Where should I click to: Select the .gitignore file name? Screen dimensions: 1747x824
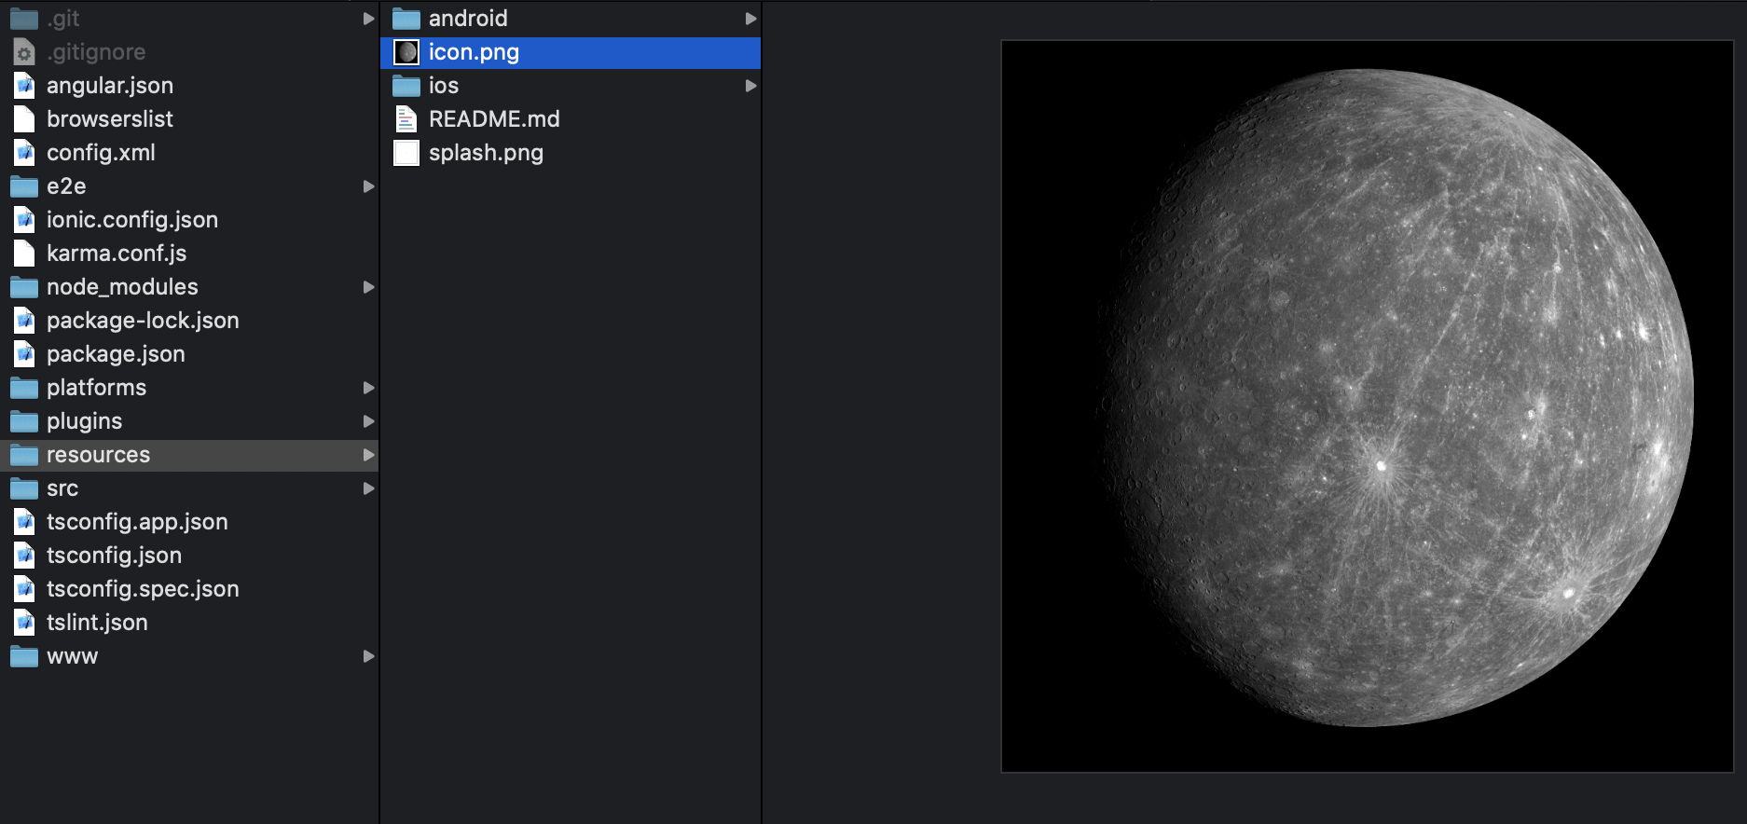96,52
